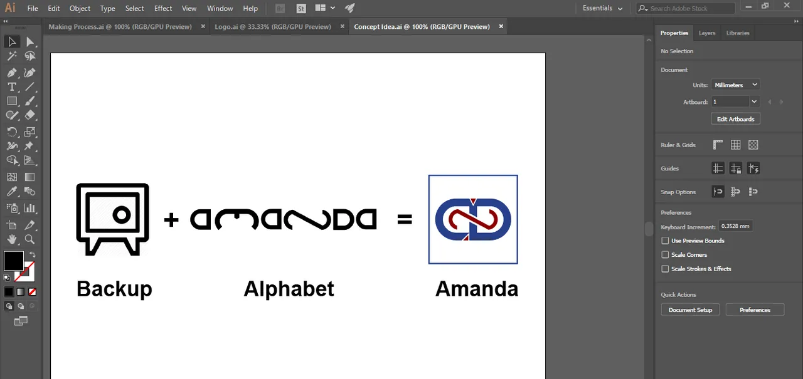
Task: Select the Type tool
Action: (12, 87)
